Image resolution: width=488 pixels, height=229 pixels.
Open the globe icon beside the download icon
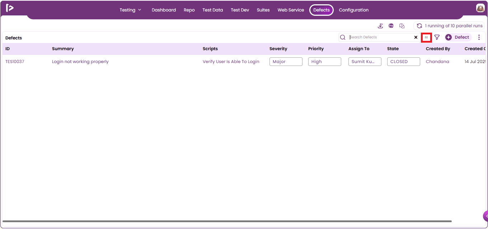coord(391,26)
